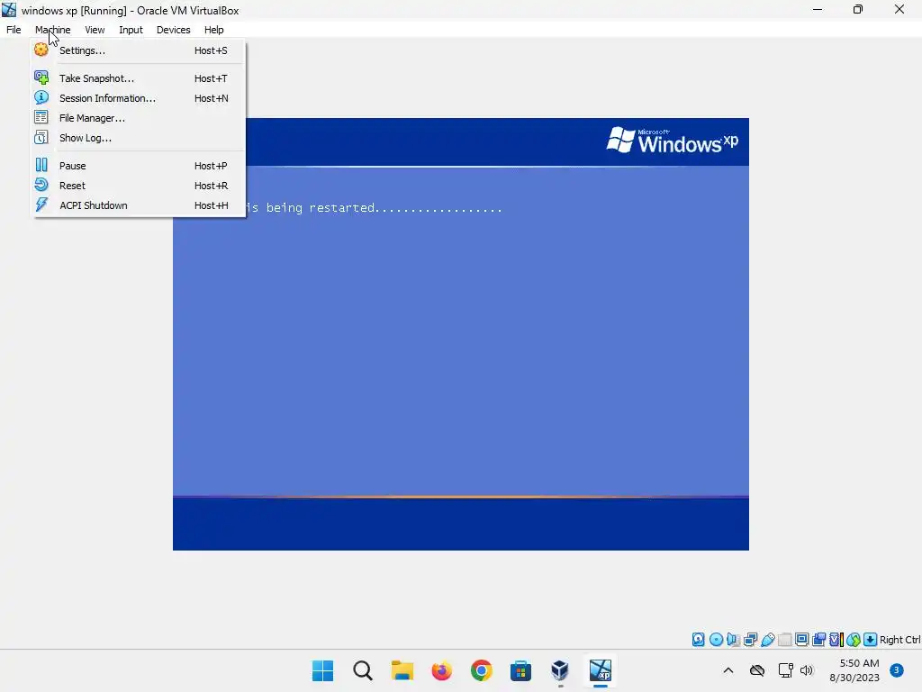Click the Machine menu title
Viewport: 922px width, 692px height.
52,30
